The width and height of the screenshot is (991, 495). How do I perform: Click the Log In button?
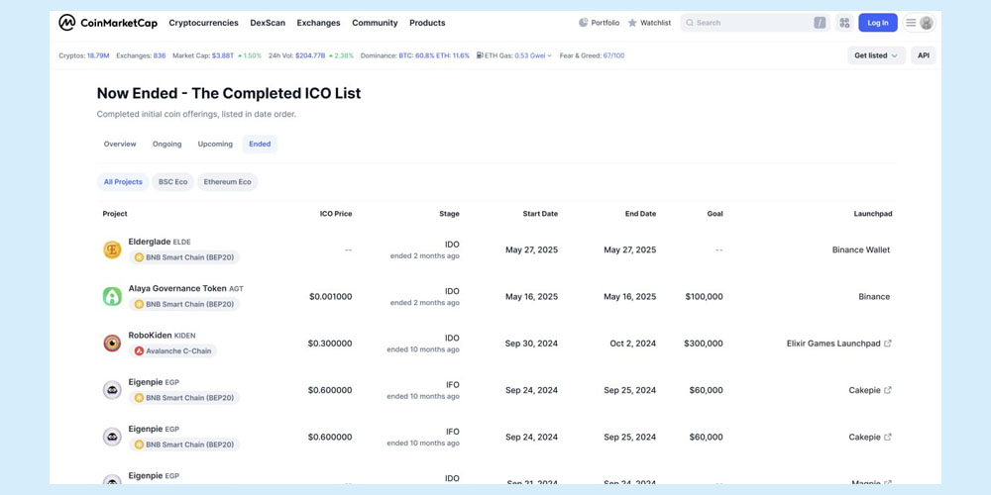click(878, 23)
